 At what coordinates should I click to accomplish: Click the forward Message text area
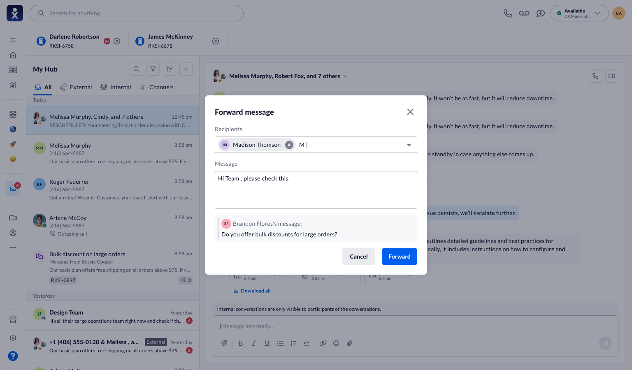316,190
